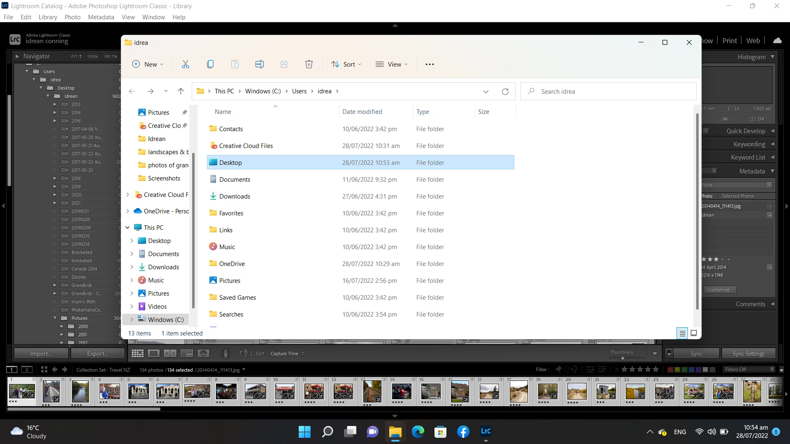Image resolution: width=790 pixels, height=444 pixels.
Task: Open Compare view (XY) icon
Action: [x=170, y=354]
